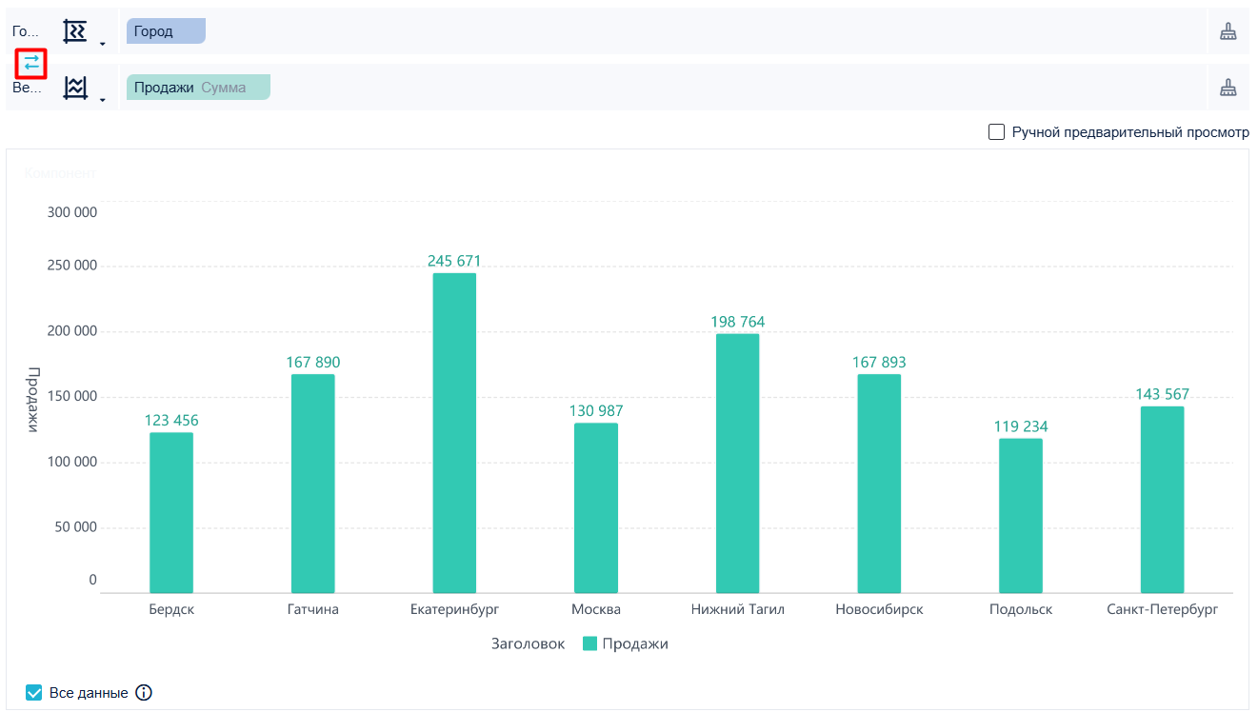
Task: Open the dropdown arrow beside vertical axis icon
Action: (x=102, y=100)
